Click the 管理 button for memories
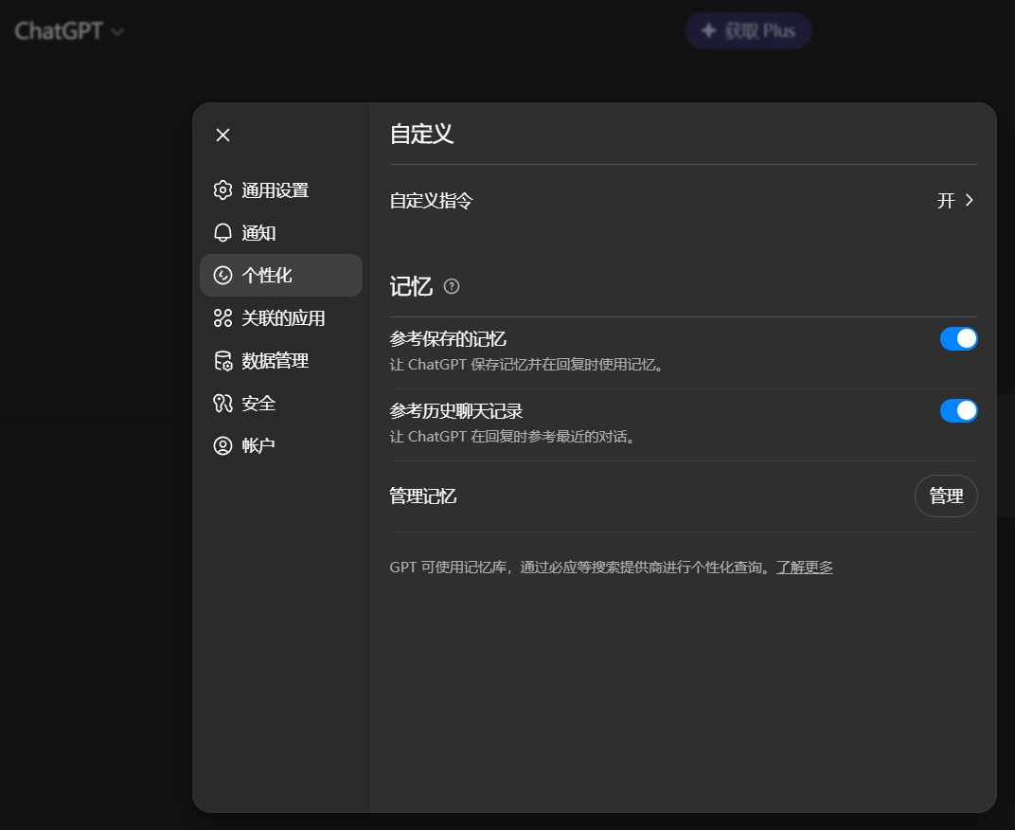This screenshot has width=1015, height=830. coord(946,496)
